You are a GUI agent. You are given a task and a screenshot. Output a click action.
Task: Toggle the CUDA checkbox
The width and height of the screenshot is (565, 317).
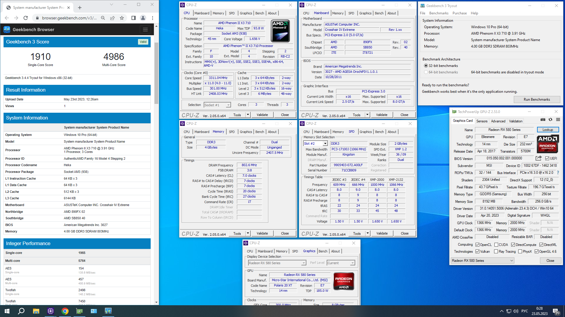[496, 245]
